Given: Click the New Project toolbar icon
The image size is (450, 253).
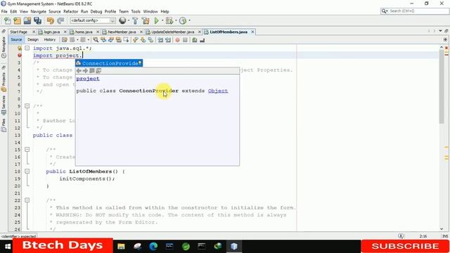Looking at the screenshot, I should (17, 20).
